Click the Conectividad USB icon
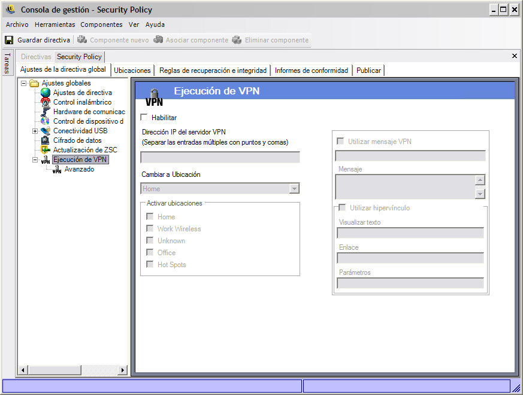The width and height of the screenshot is (523, 395). click(x=46, y=131)
